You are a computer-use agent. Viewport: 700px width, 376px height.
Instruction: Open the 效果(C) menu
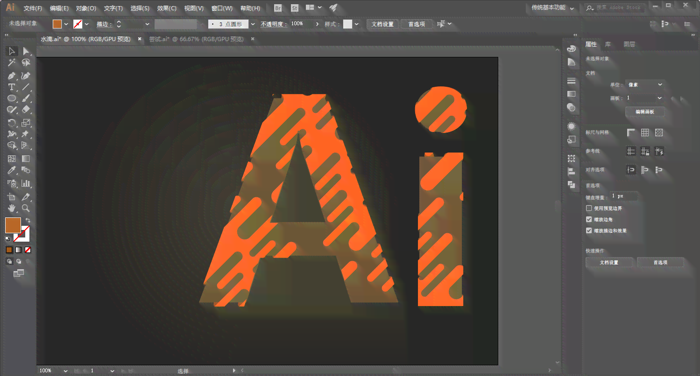(167, 8)
